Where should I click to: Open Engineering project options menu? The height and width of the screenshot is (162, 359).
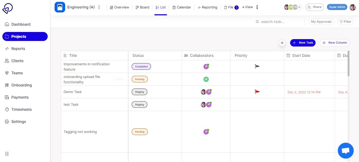[99, 7]
